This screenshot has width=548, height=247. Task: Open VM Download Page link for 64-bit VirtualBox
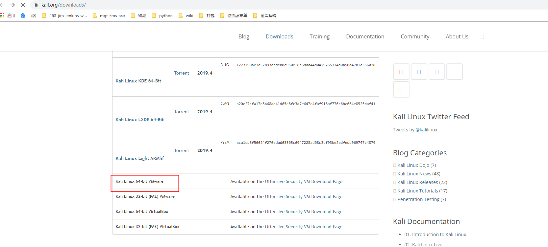point(304,212)
